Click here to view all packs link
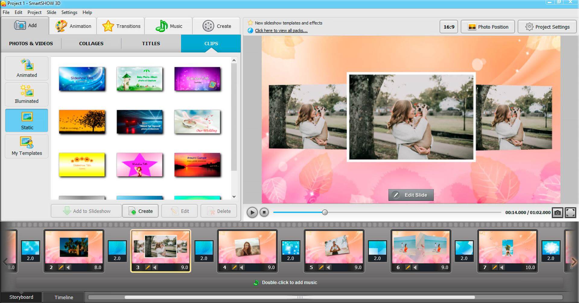 pyautogui.click(x=281, y=30)
